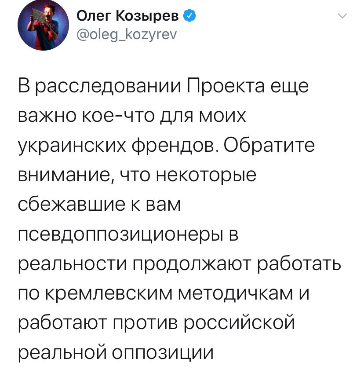
Task: Open the @oleg_kozyrev handle link
Action: click(126, 34)
